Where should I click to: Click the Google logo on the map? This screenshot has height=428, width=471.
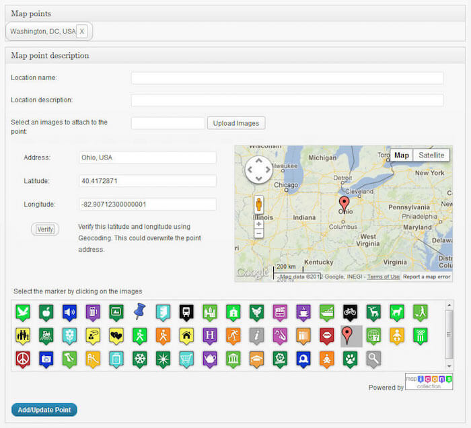[x=252, y=272]
